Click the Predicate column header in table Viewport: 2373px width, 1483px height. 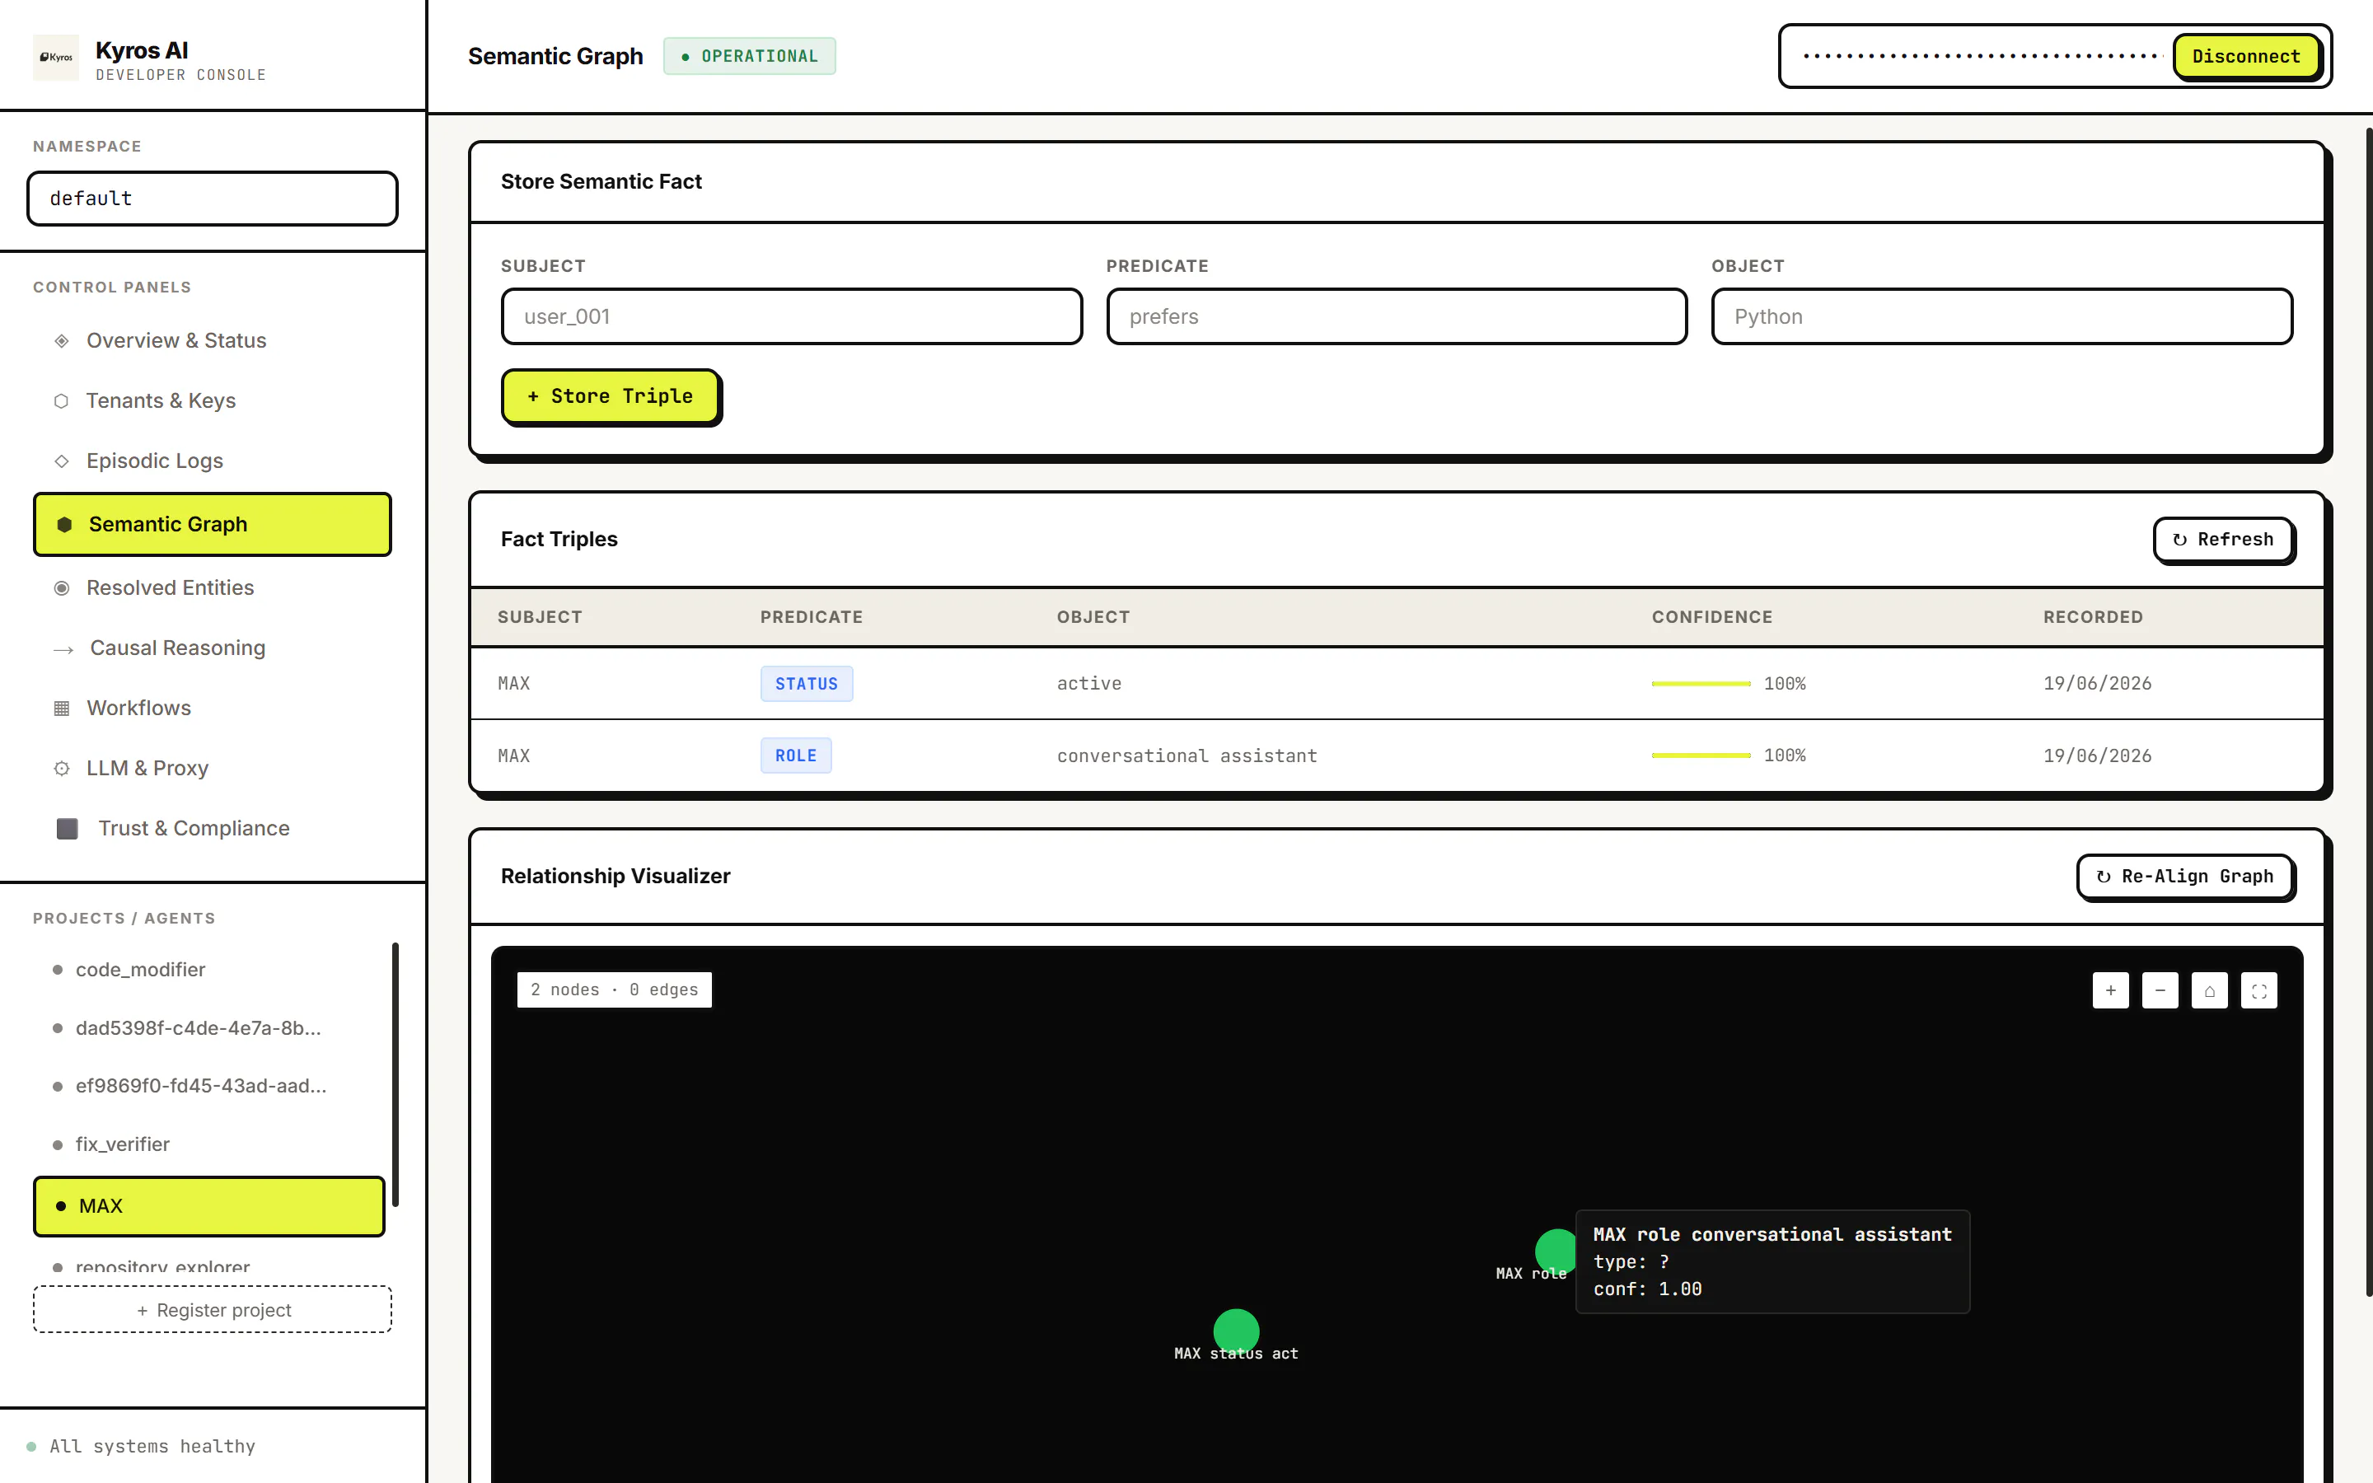[x=811, y=617]
